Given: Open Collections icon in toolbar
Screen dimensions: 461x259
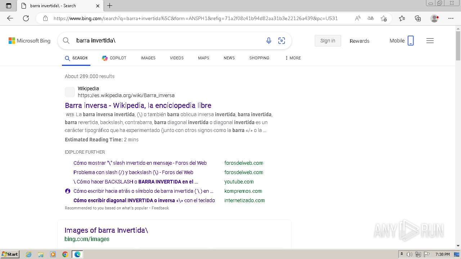Looking at the screenshot, I should pos(418,18).
